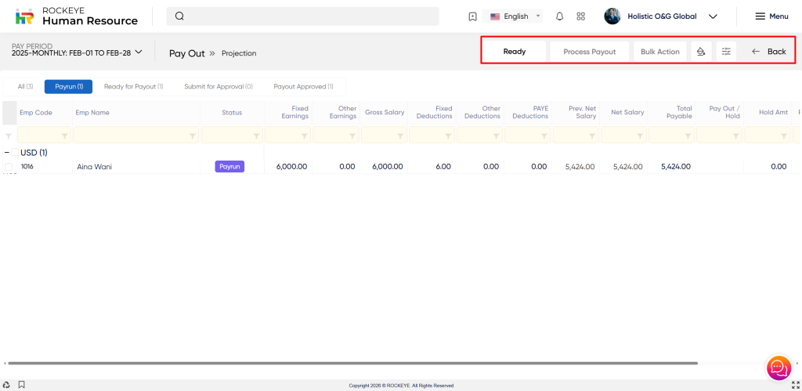Open the apps grid icon
This screenshot has height=391, width=802.
(x=580, y=16)
